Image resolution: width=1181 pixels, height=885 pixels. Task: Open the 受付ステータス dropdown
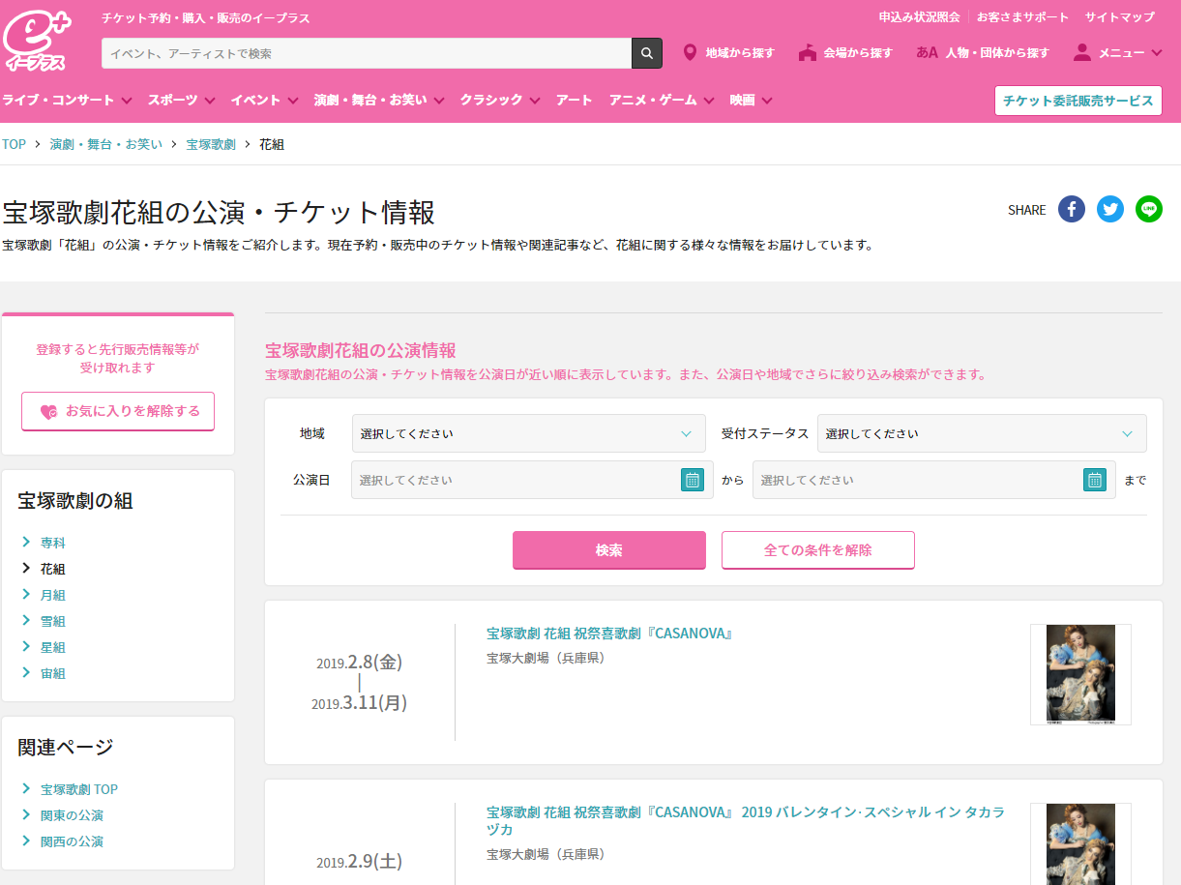tap(982, 433)
